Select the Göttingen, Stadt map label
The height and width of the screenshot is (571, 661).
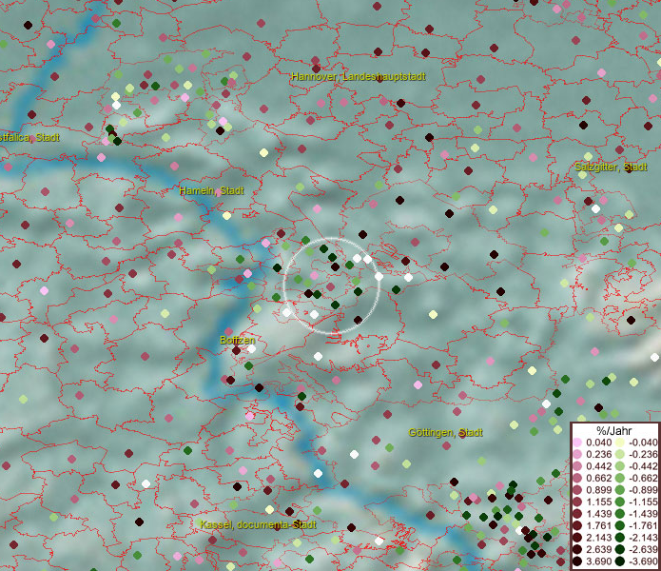446,433
